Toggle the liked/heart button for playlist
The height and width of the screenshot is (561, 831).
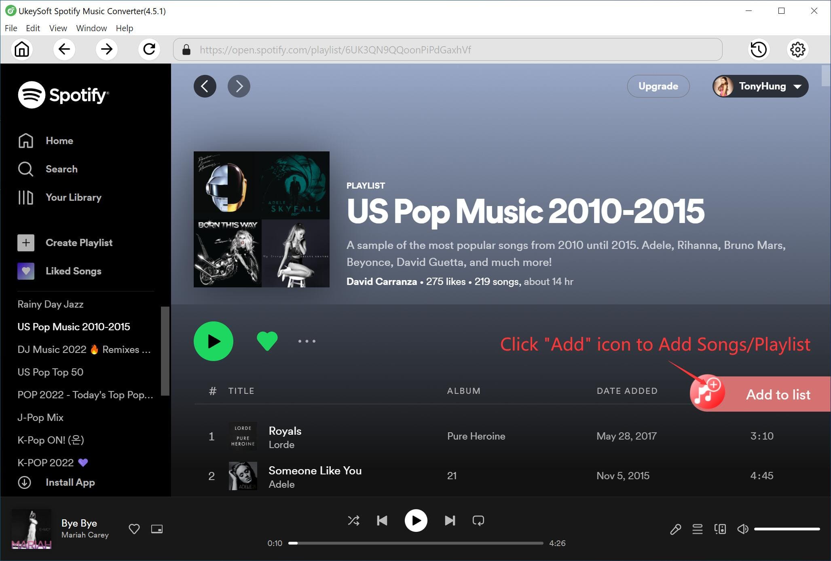point(267,340)
